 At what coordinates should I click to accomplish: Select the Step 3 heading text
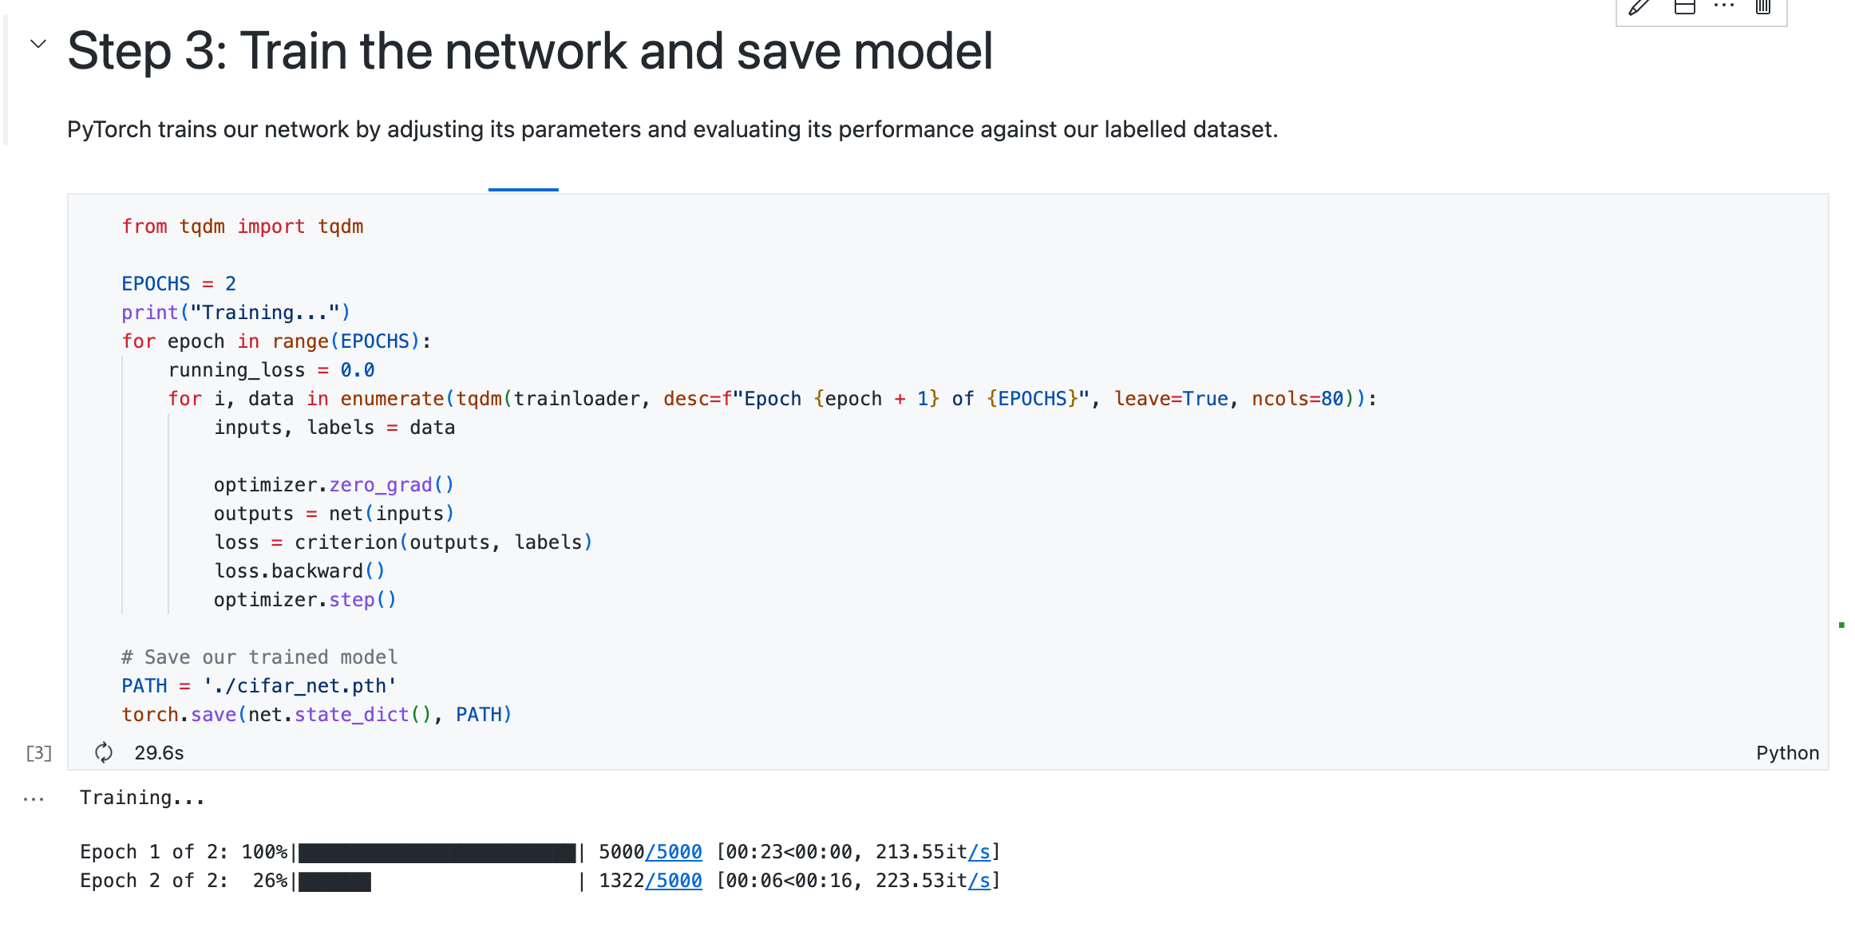click(529, 50)
